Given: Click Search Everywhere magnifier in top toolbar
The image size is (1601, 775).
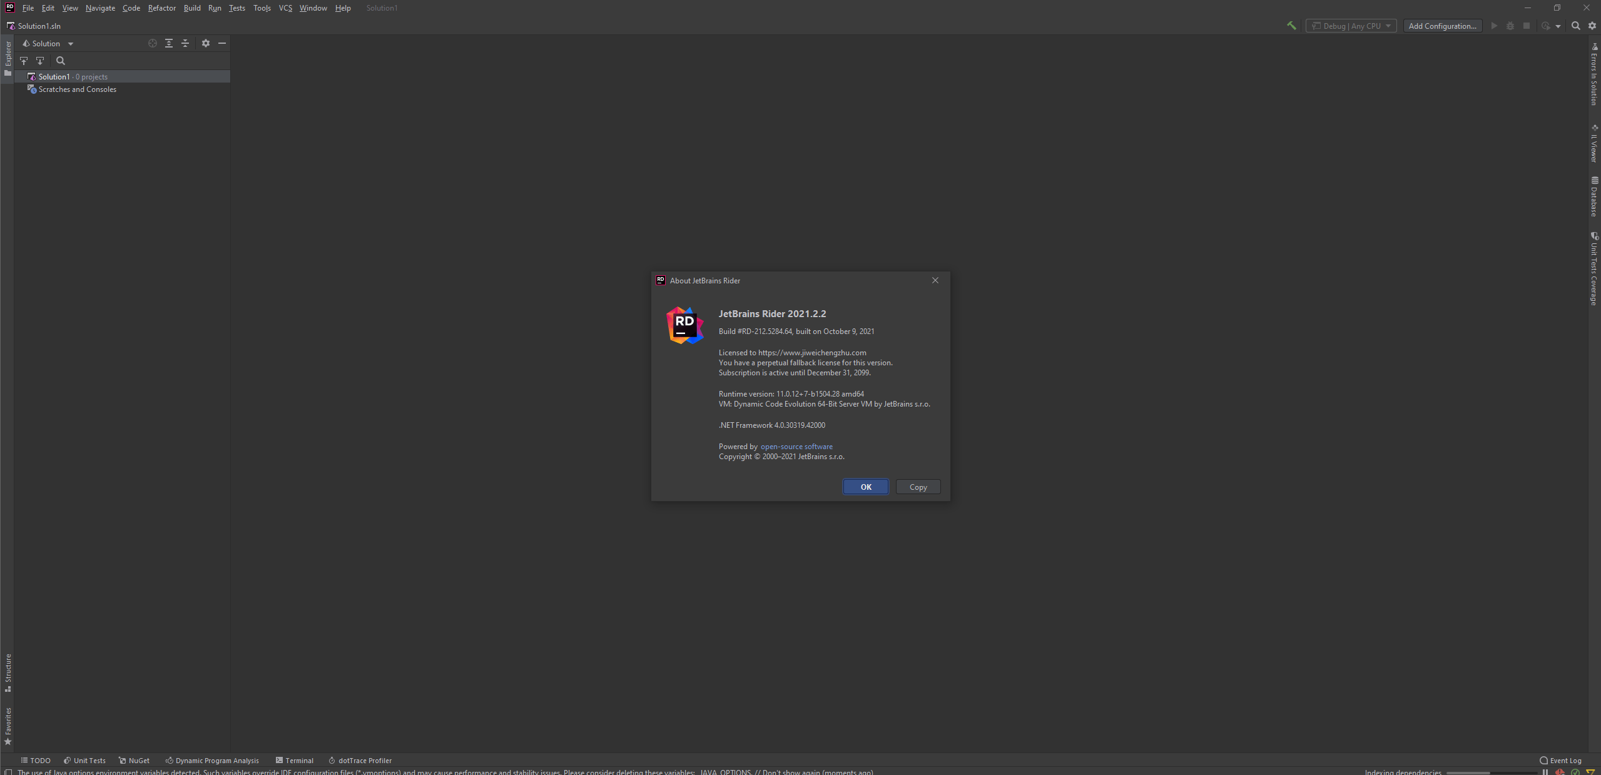Looking at the screenshot, I should 1575,26.
